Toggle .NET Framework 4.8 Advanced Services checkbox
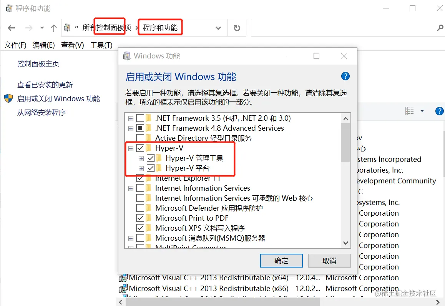 point(140,128)
